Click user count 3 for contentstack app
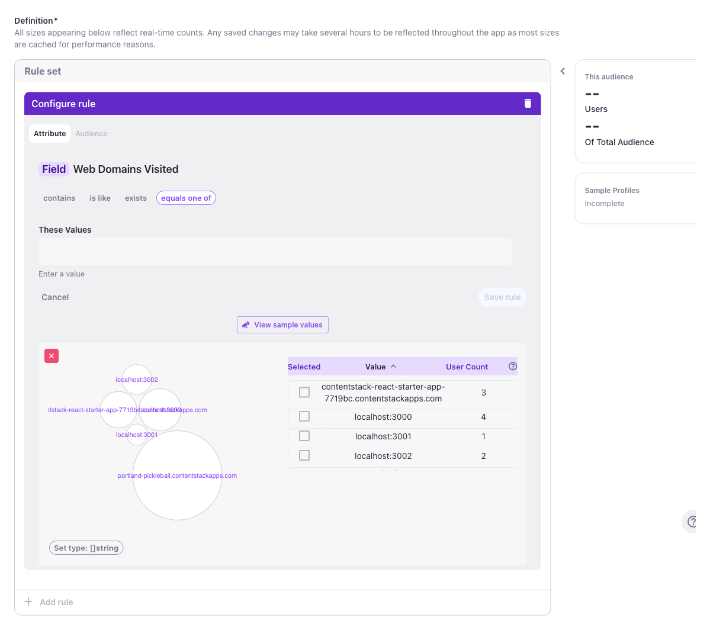The height and width of the screenshot is (630, 710). pos(484,393)
